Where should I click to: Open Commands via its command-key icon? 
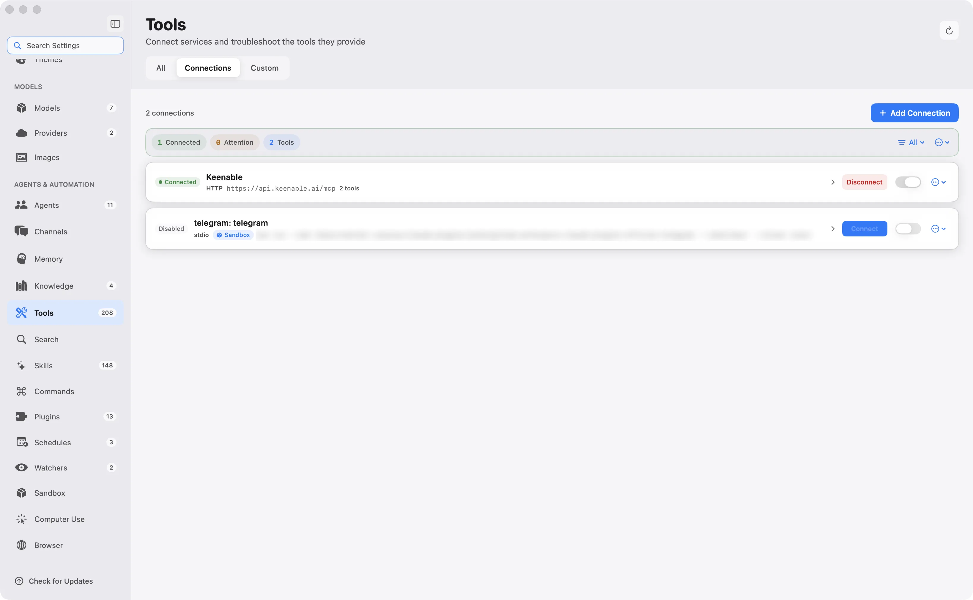21,391
